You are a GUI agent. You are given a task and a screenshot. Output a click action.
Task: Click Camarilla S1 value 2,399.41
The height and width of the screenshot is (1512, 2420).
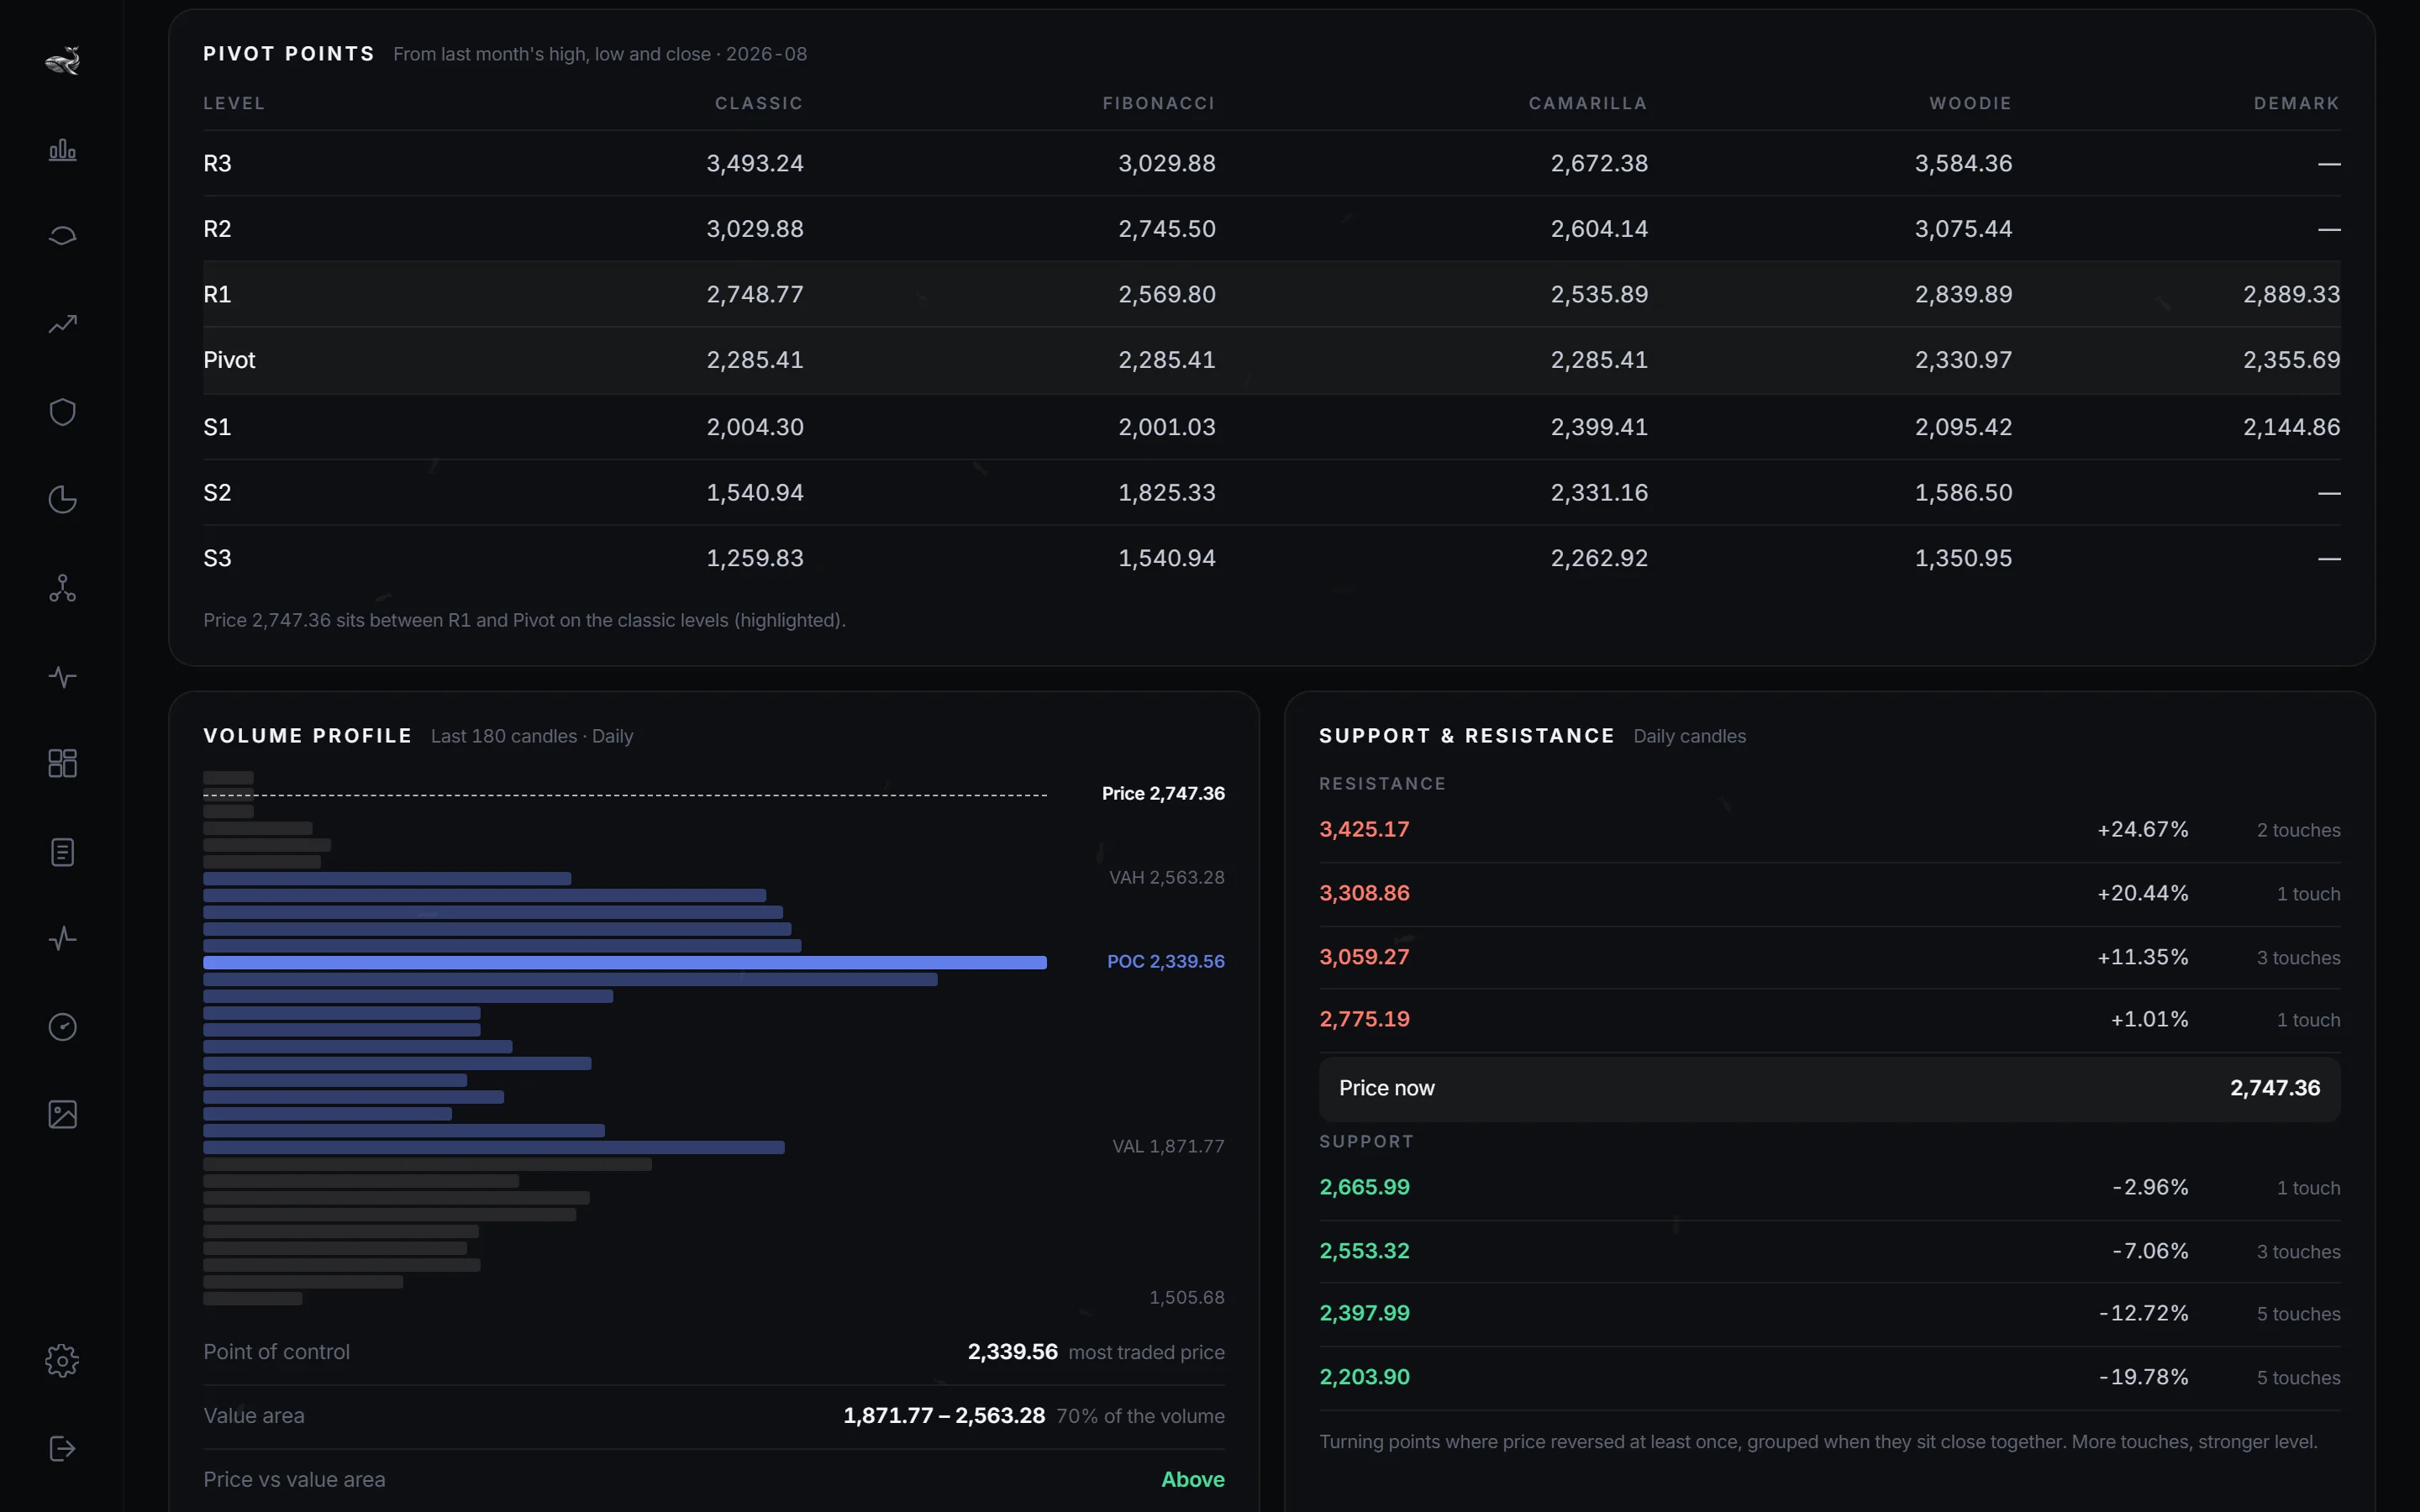pyautogui.click(x=1599, y=427)
